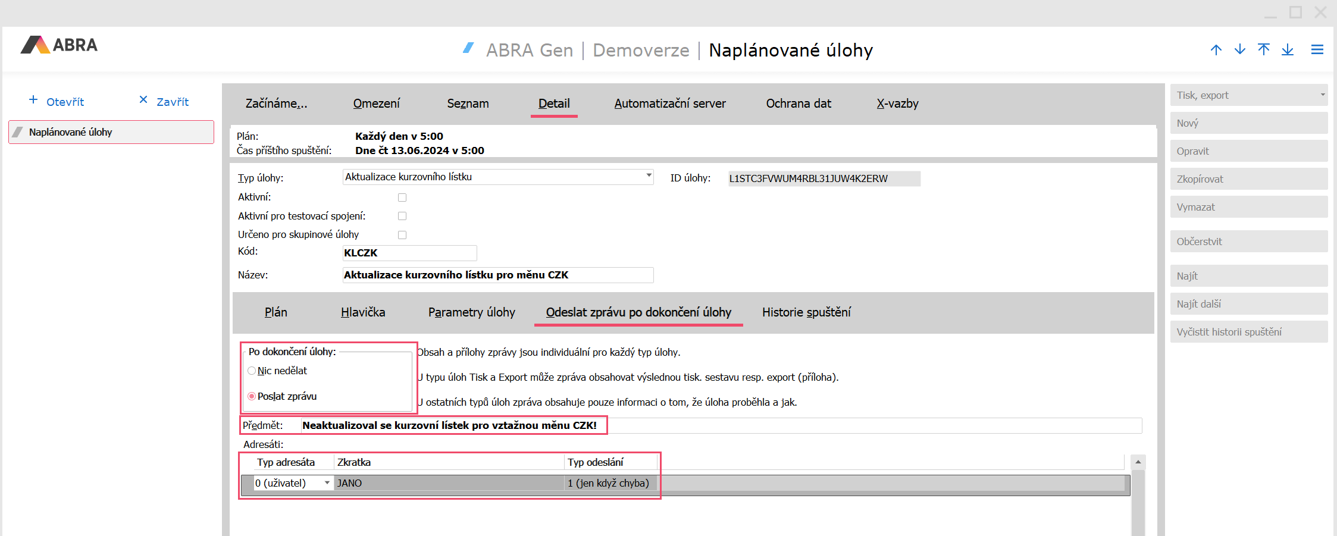Screen dimensions: 1337x536
Task: Toggle Aktivní pro testovací spojení checkbox
Action: coord(402,216)
